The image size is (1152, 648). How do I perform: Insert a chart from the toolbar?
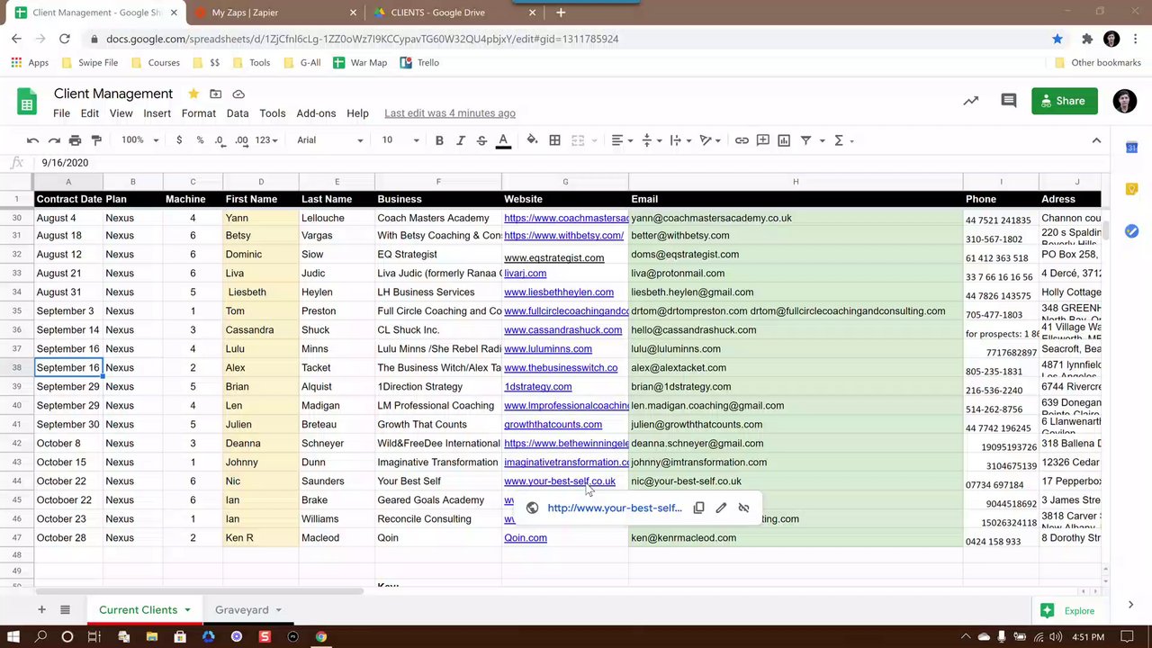784,140
